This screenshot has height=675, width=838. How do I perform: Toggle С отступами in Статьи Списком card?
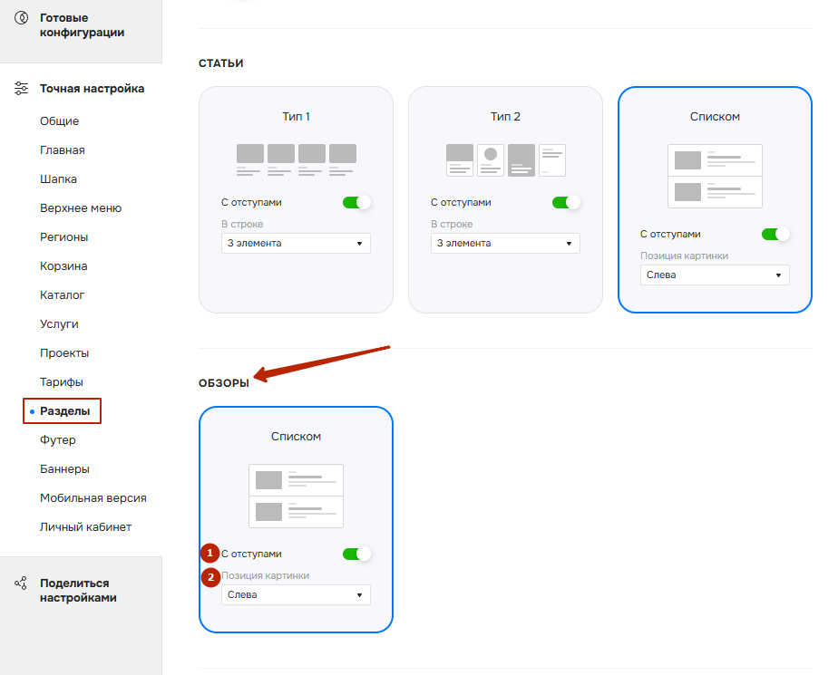pos(775,234)
